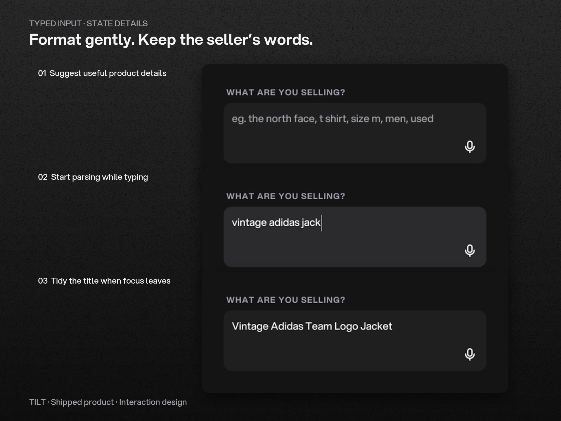Click the placeholder text 'size m, men, used'

tap(392, 119)
